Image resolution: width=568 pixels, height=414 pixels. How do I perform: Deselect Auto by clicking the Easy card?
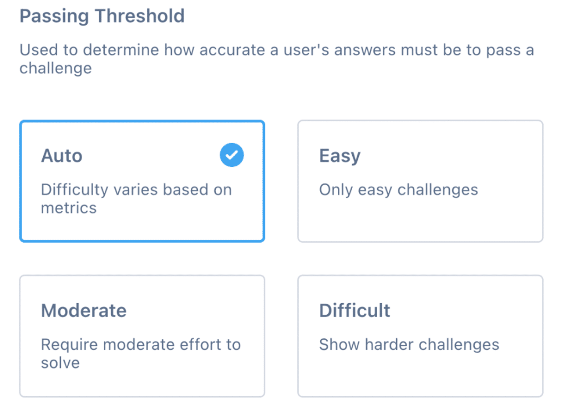tap(420, 181)
